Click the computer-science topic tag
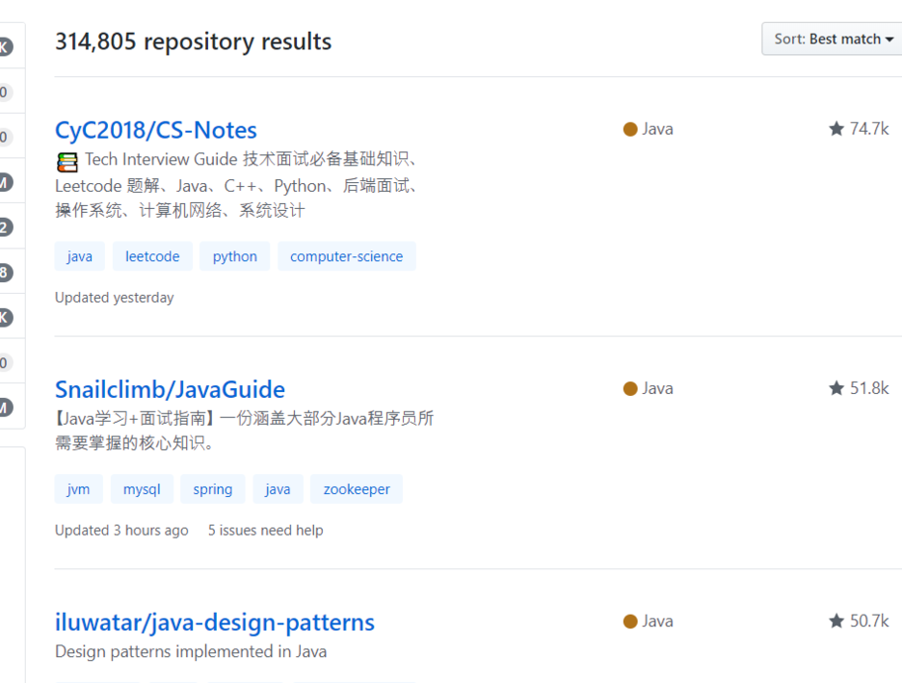The height and width of the screenshot is (683, 902). [x=346, y=256]
